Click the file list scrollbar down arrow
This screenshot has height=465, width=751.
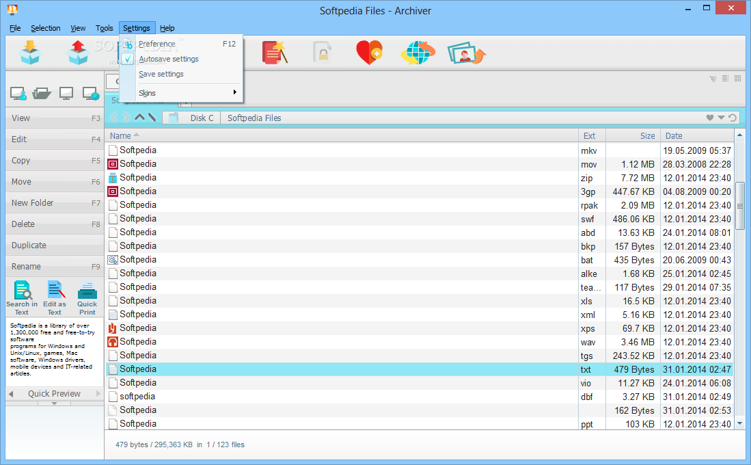coord(739,423)
